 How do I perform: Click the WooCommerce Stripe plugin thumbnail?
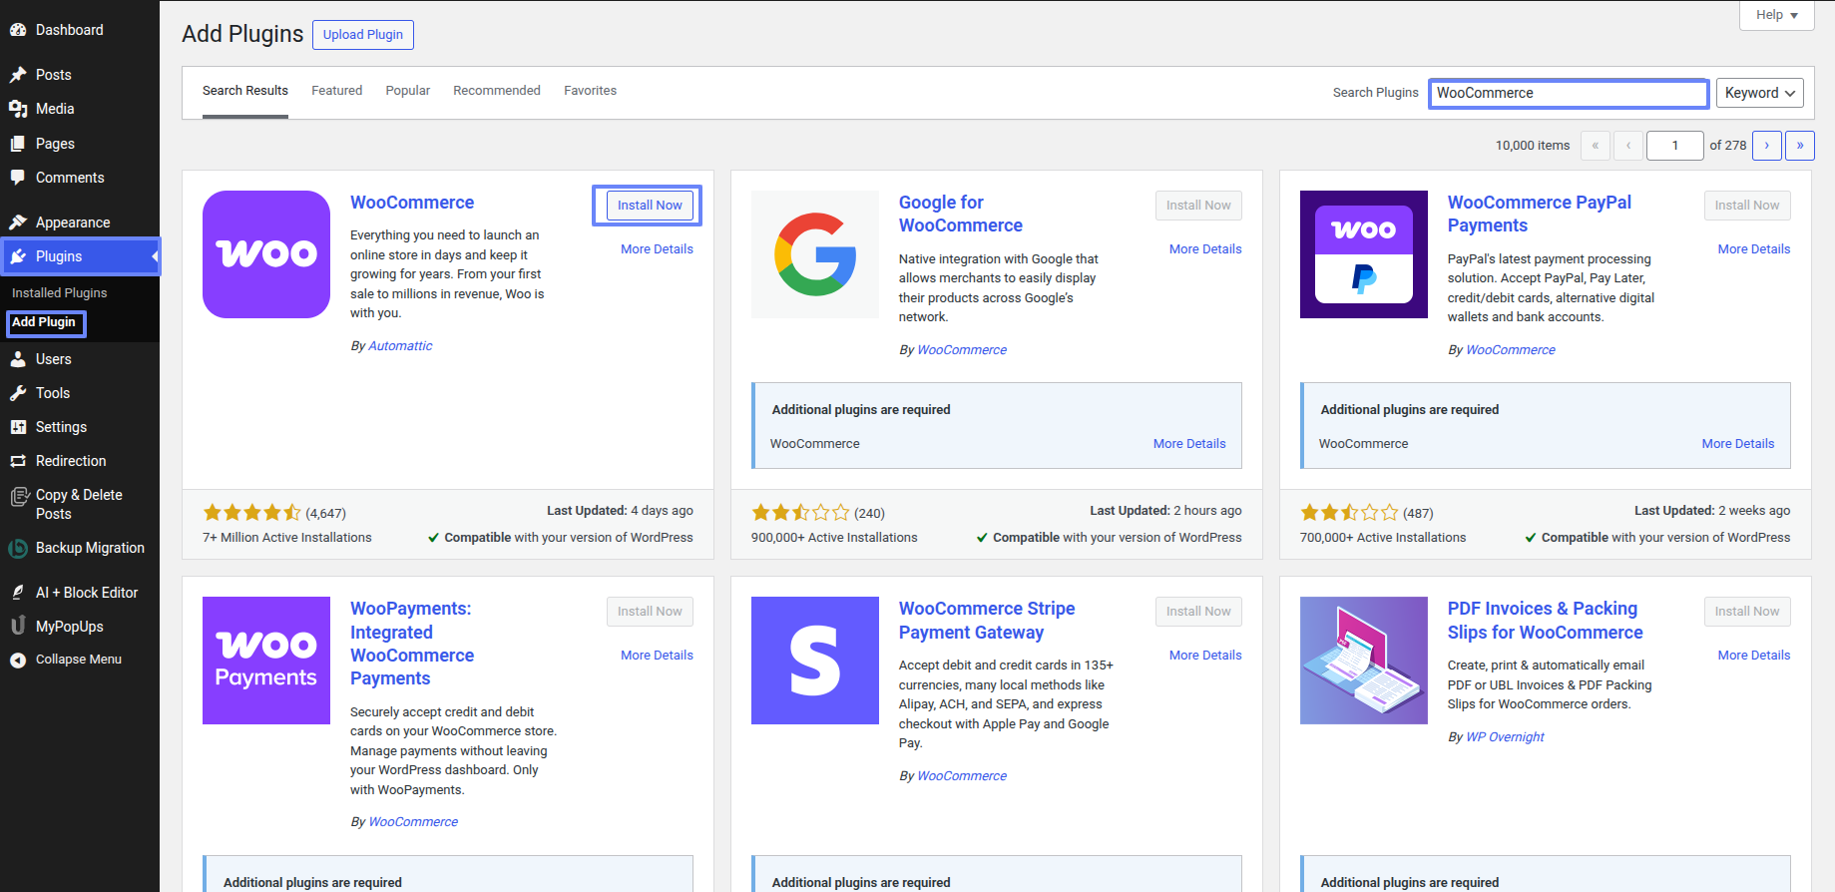[814, 661]
